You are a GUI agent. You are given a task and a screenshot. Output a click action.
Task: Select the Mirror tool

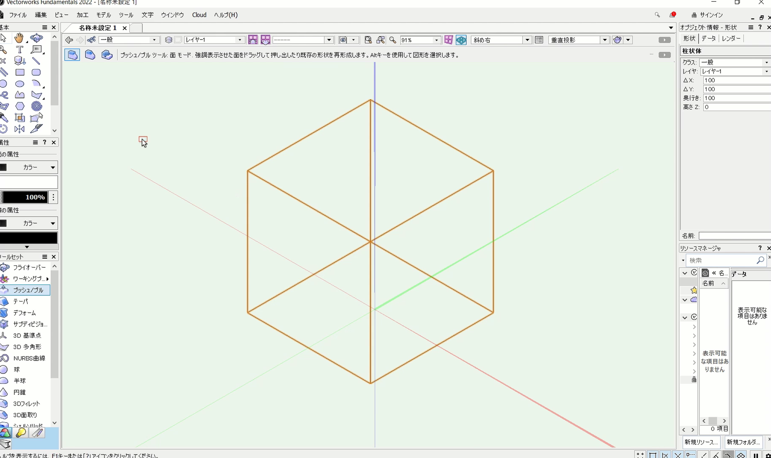pyautogui.click(x=19, y=129)
